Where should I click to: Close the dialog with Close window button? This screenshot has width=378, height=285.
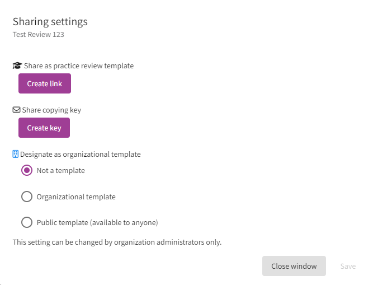coord(294,266)
